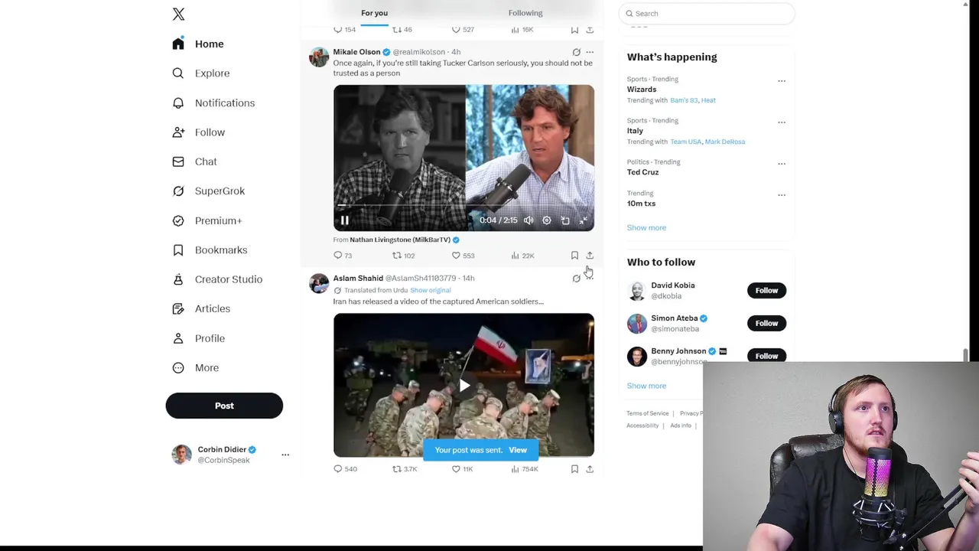Bookmark the top partially visible post
This screenshot has width=979, height=551.
pos(574,30)
